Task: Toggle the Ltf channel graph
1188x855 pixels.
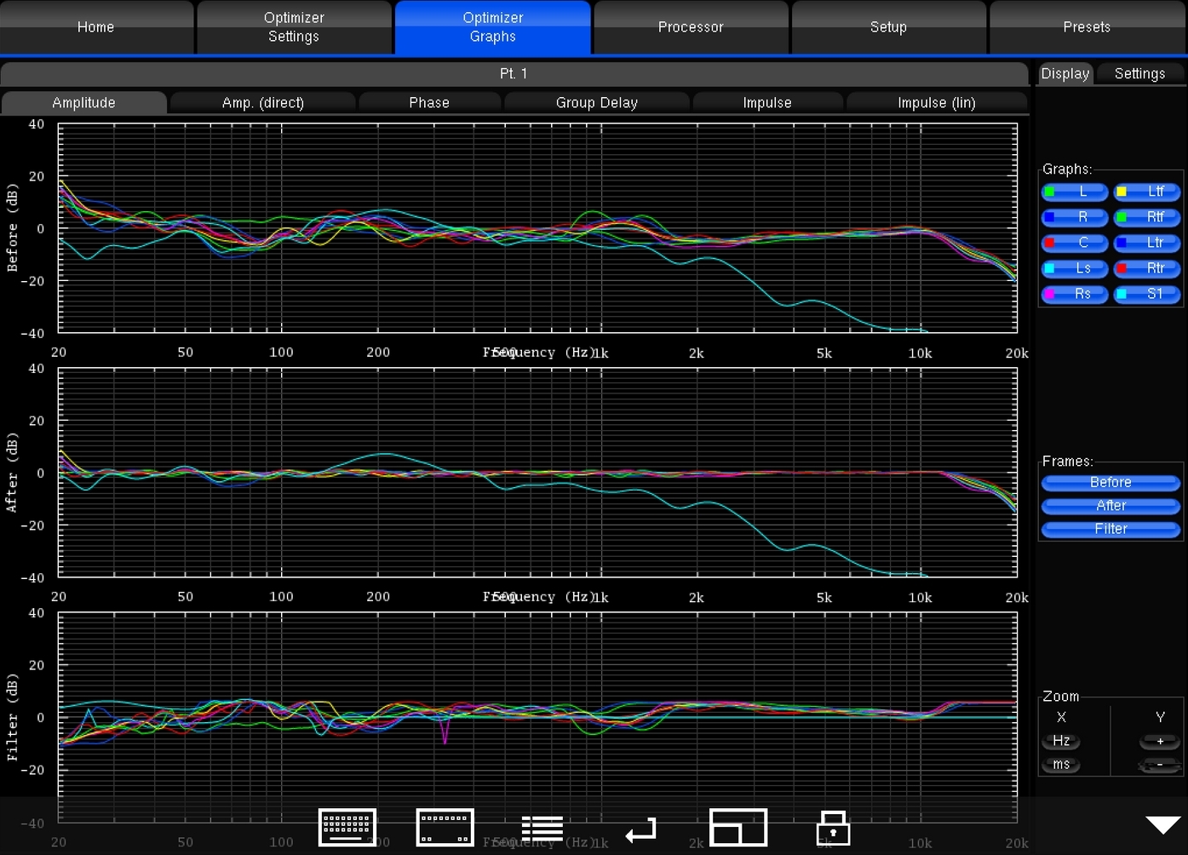Action: [1147, 192]
